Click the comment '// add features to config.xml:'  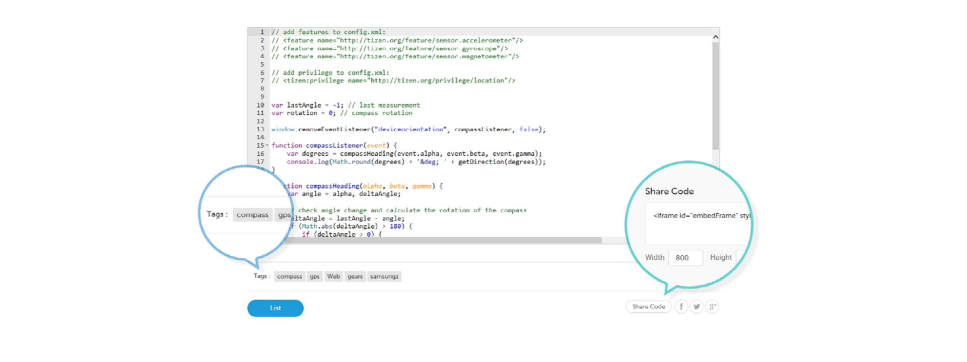[x=328, y=32]
